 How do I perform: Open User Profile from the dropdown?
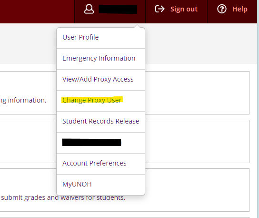(100, 38)
